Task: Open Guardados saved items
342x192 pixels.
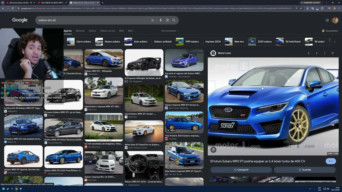Action: pyautogui.click(x=330, y=31)
